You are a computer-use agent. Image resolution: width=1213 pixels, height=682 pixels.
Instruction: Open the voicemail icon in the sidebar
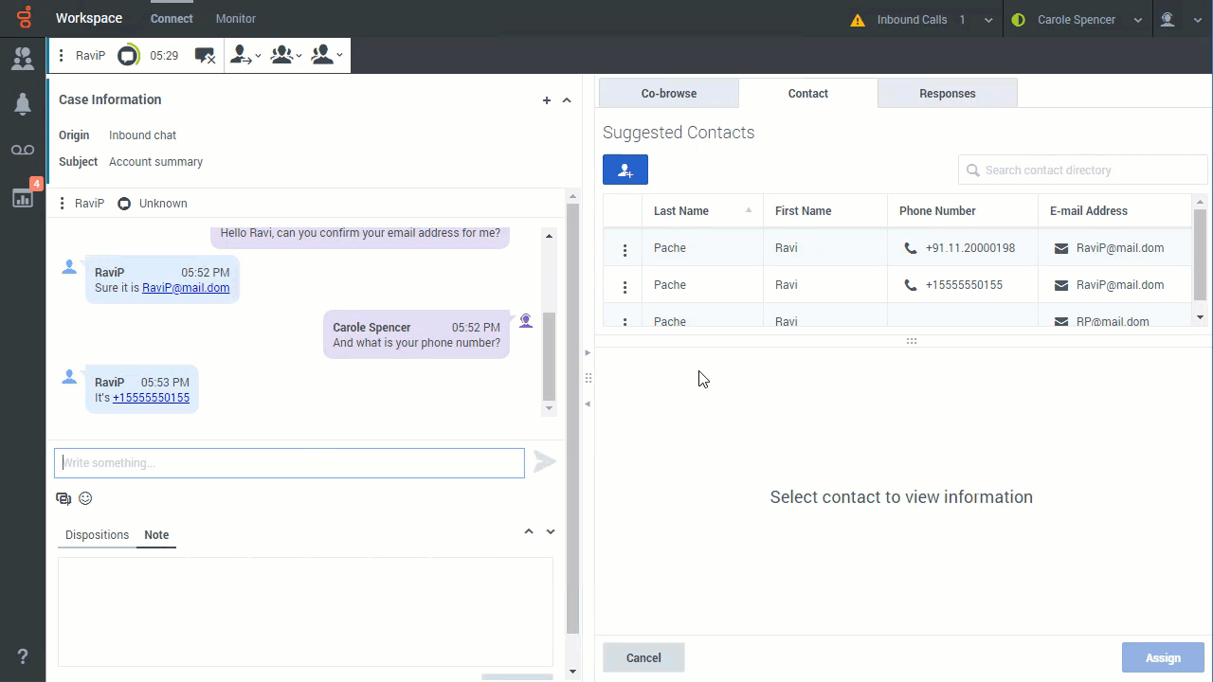pyautogui.click(x=23, y=151)
